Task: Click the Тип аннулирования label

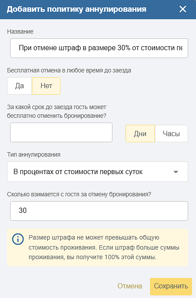Action: 34,154
